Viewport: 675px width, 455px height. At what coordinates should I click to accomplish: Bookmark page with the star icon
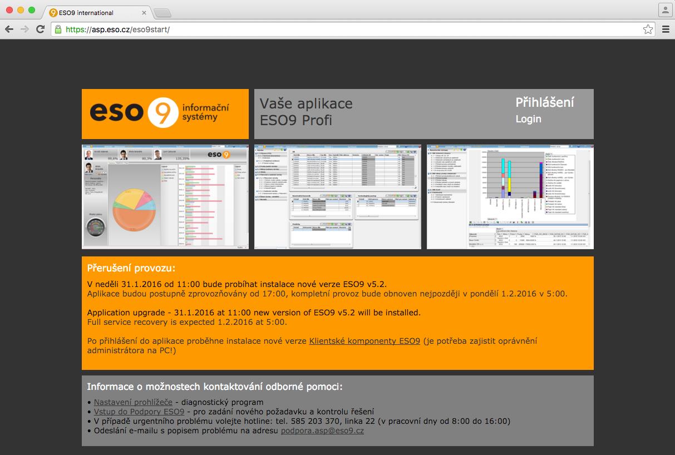[x=648, y=29]
